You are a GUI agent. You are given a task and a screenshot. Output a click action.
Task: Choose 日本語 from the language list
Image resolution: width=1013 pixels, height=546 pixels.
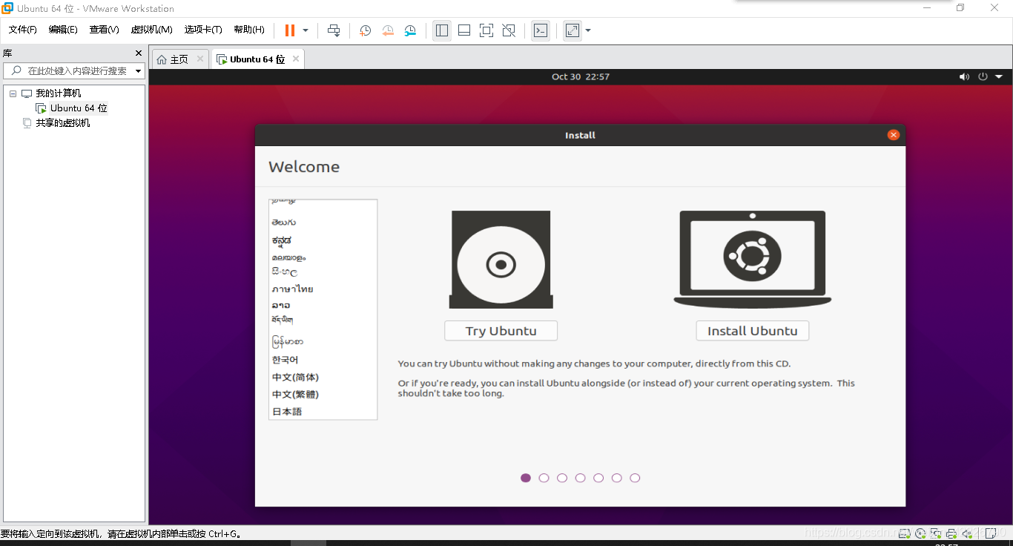pyautogui.click(x=287, y=412)
